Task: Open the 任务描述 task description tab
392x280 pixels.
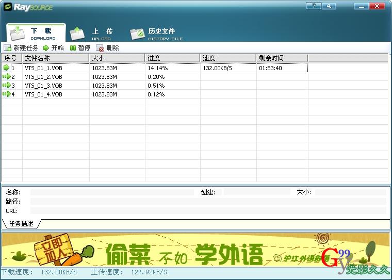Action: (x=21, y=224)
